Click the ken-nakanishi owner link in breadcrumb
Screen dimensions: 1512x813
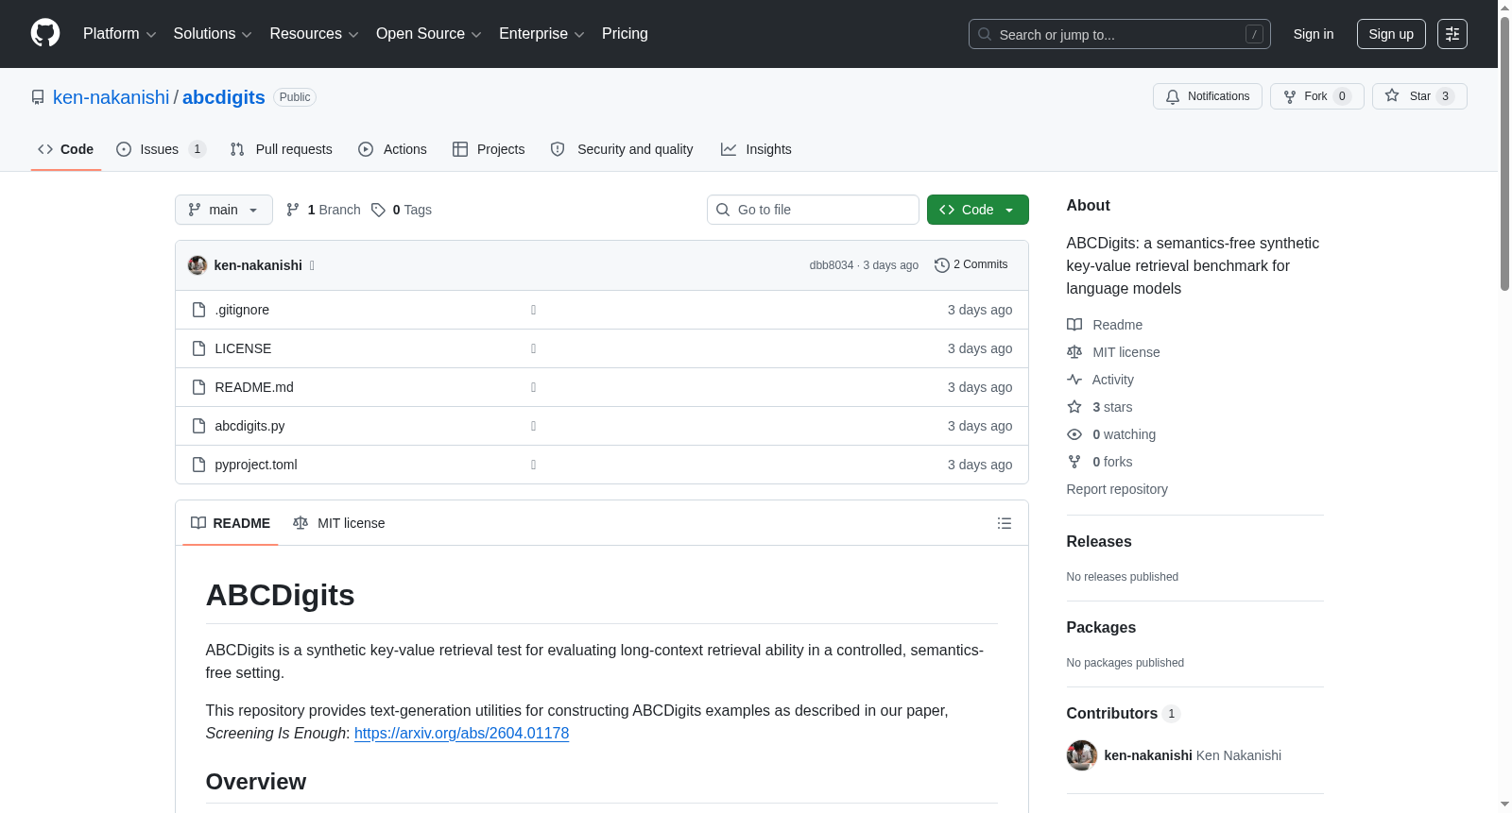point(112,97)
